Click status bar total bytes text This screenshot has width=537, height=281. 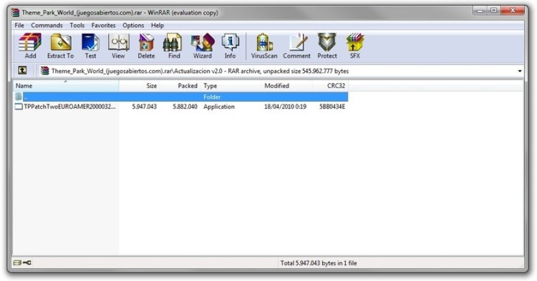point(318,263)
